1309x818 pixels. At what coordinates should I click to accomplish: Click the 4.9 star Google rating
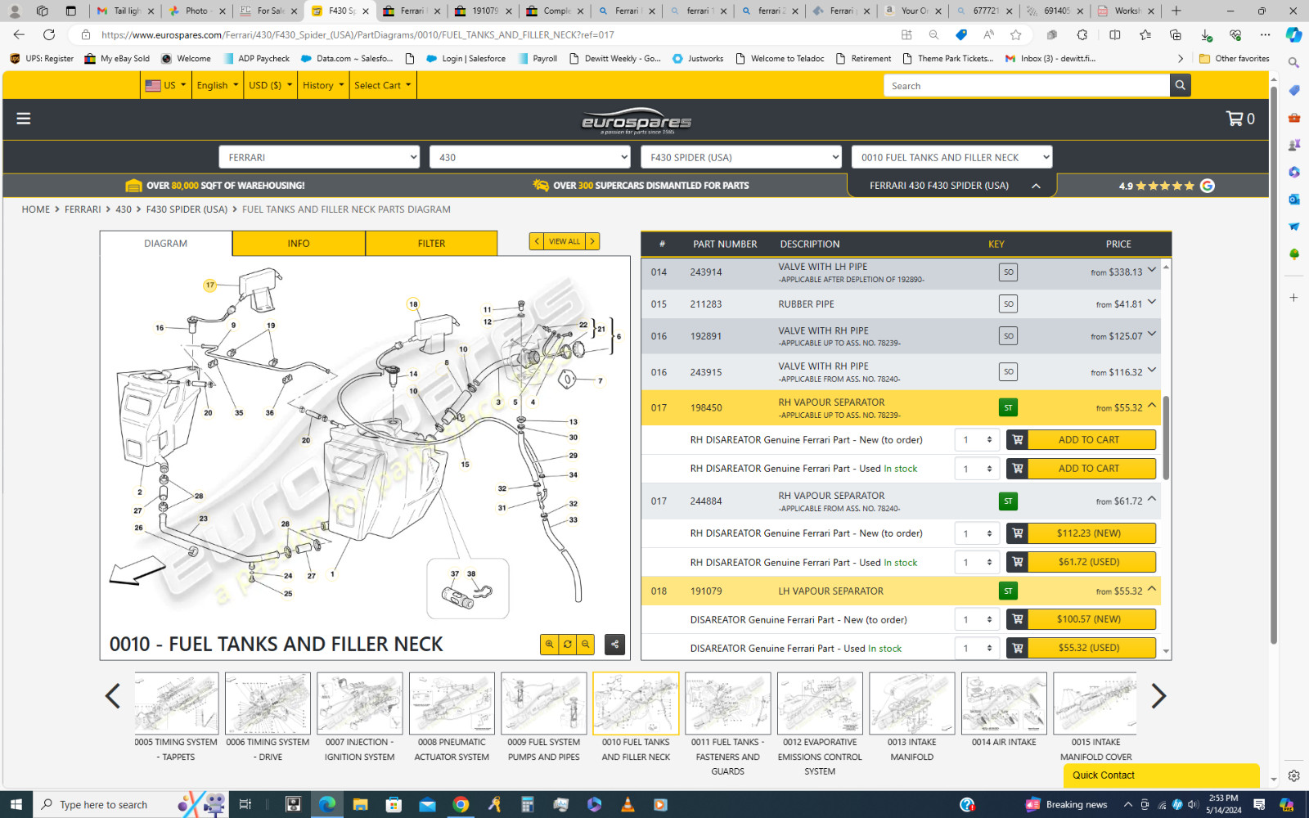tap(1167, 186)
